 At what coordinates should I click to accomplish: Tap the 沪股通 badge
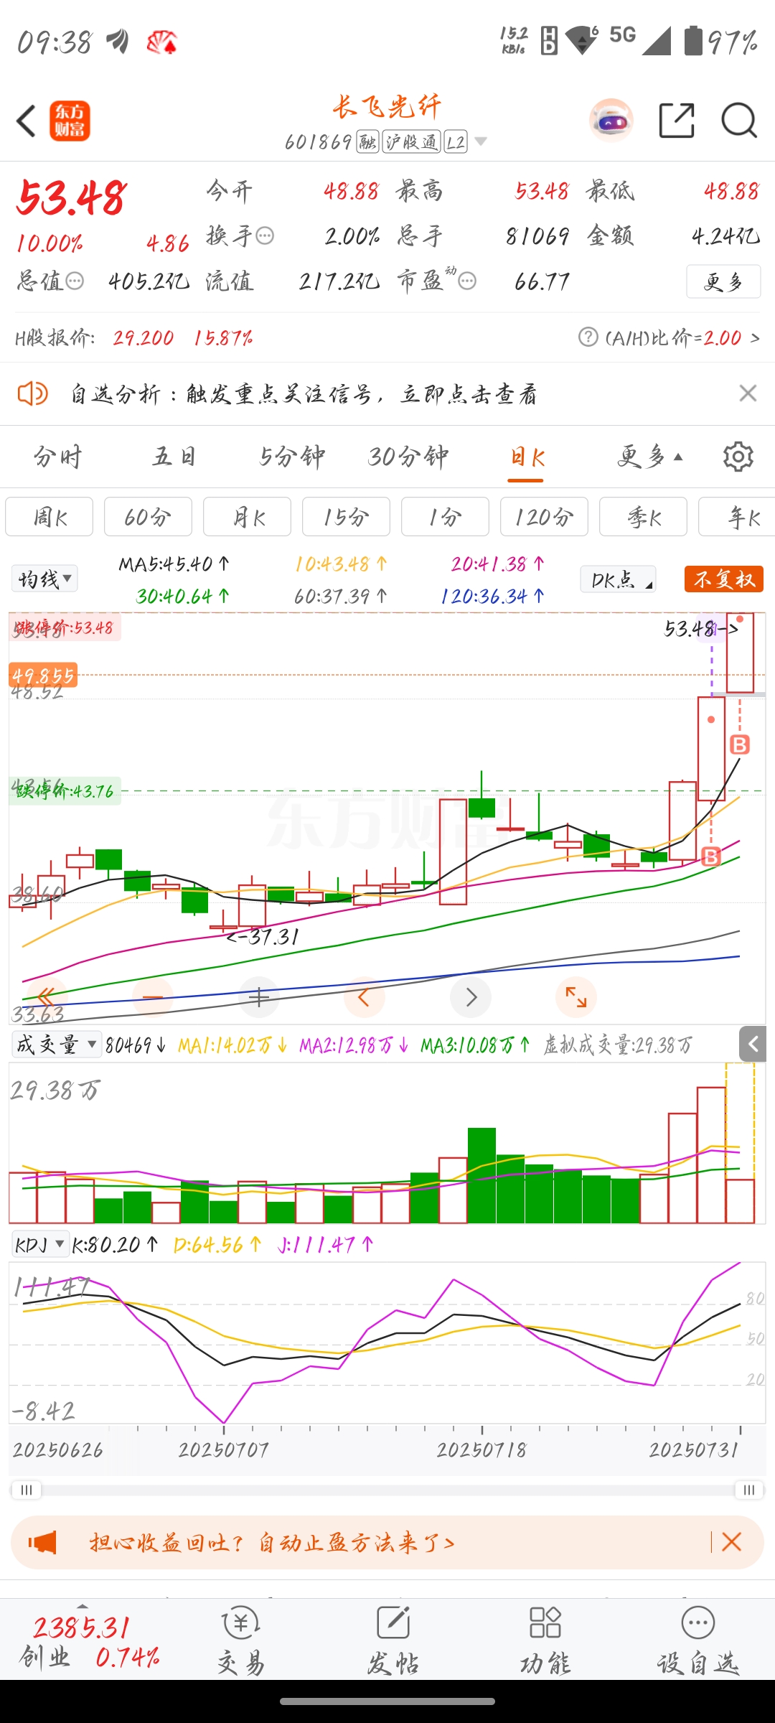coord(410,141)
